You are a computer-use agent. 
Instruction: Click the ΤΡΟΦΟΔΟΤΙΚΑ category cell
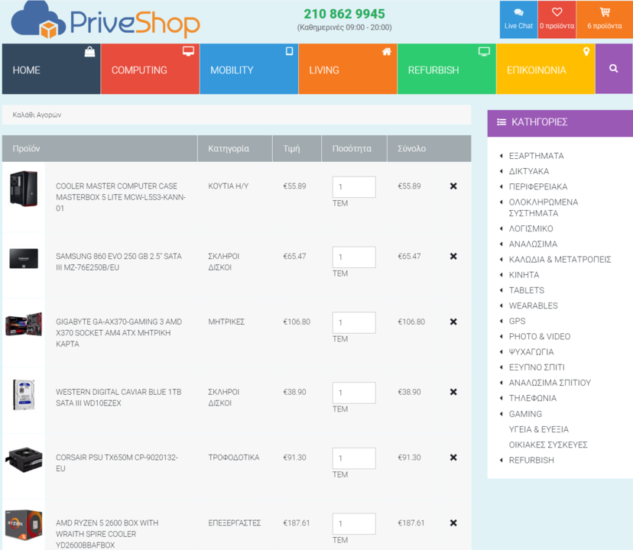point(234,458)
